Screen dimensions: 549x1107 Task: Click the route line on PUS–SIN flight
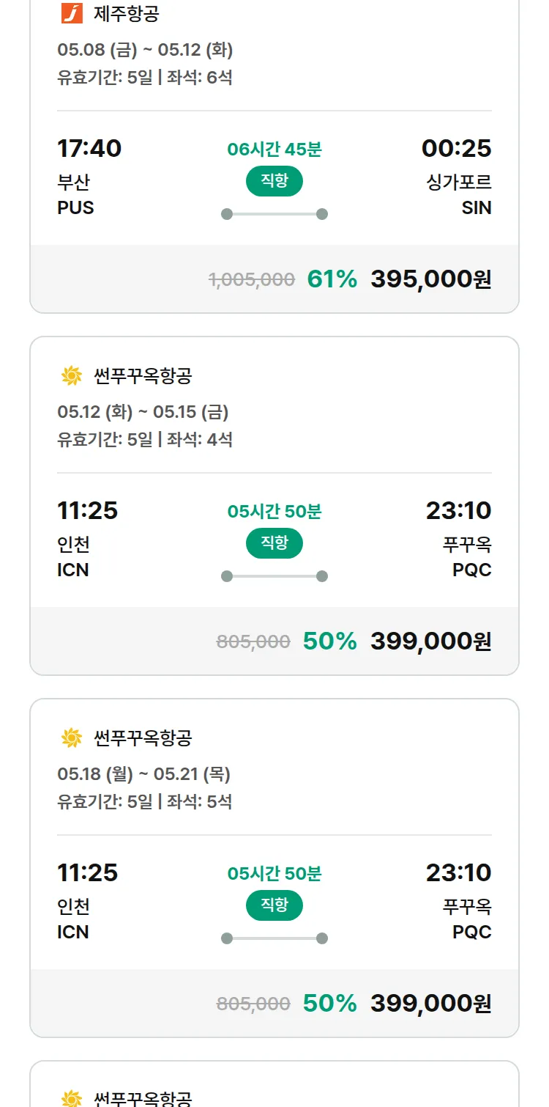pos(274,214)
